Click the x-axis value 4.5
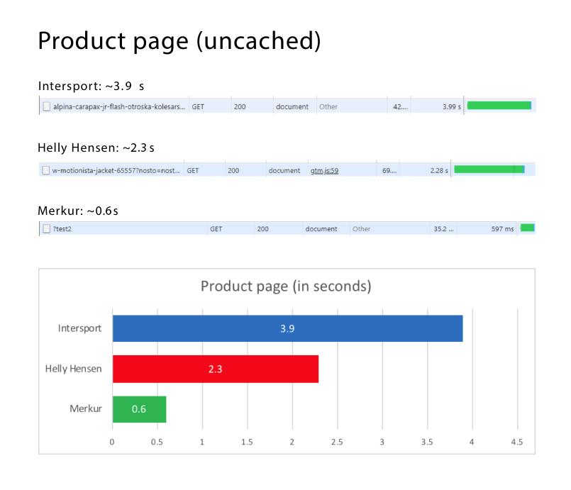Viewport: 571px width, 490px height. (517, 442)
